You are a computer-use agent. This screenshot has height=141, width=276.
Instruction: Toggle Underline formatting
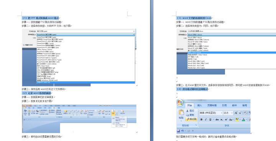coord(210,120)
